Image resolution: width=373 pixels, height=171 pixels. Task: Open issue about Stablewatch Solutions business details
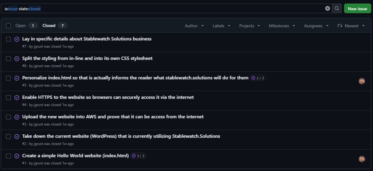tap(87, 39)
